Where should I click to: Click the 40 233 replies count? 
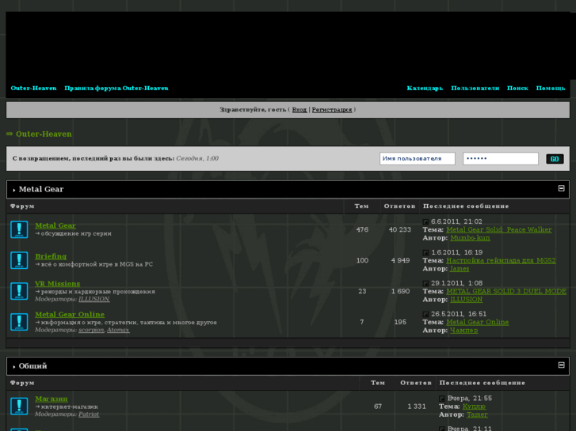[x=399, y=229]
